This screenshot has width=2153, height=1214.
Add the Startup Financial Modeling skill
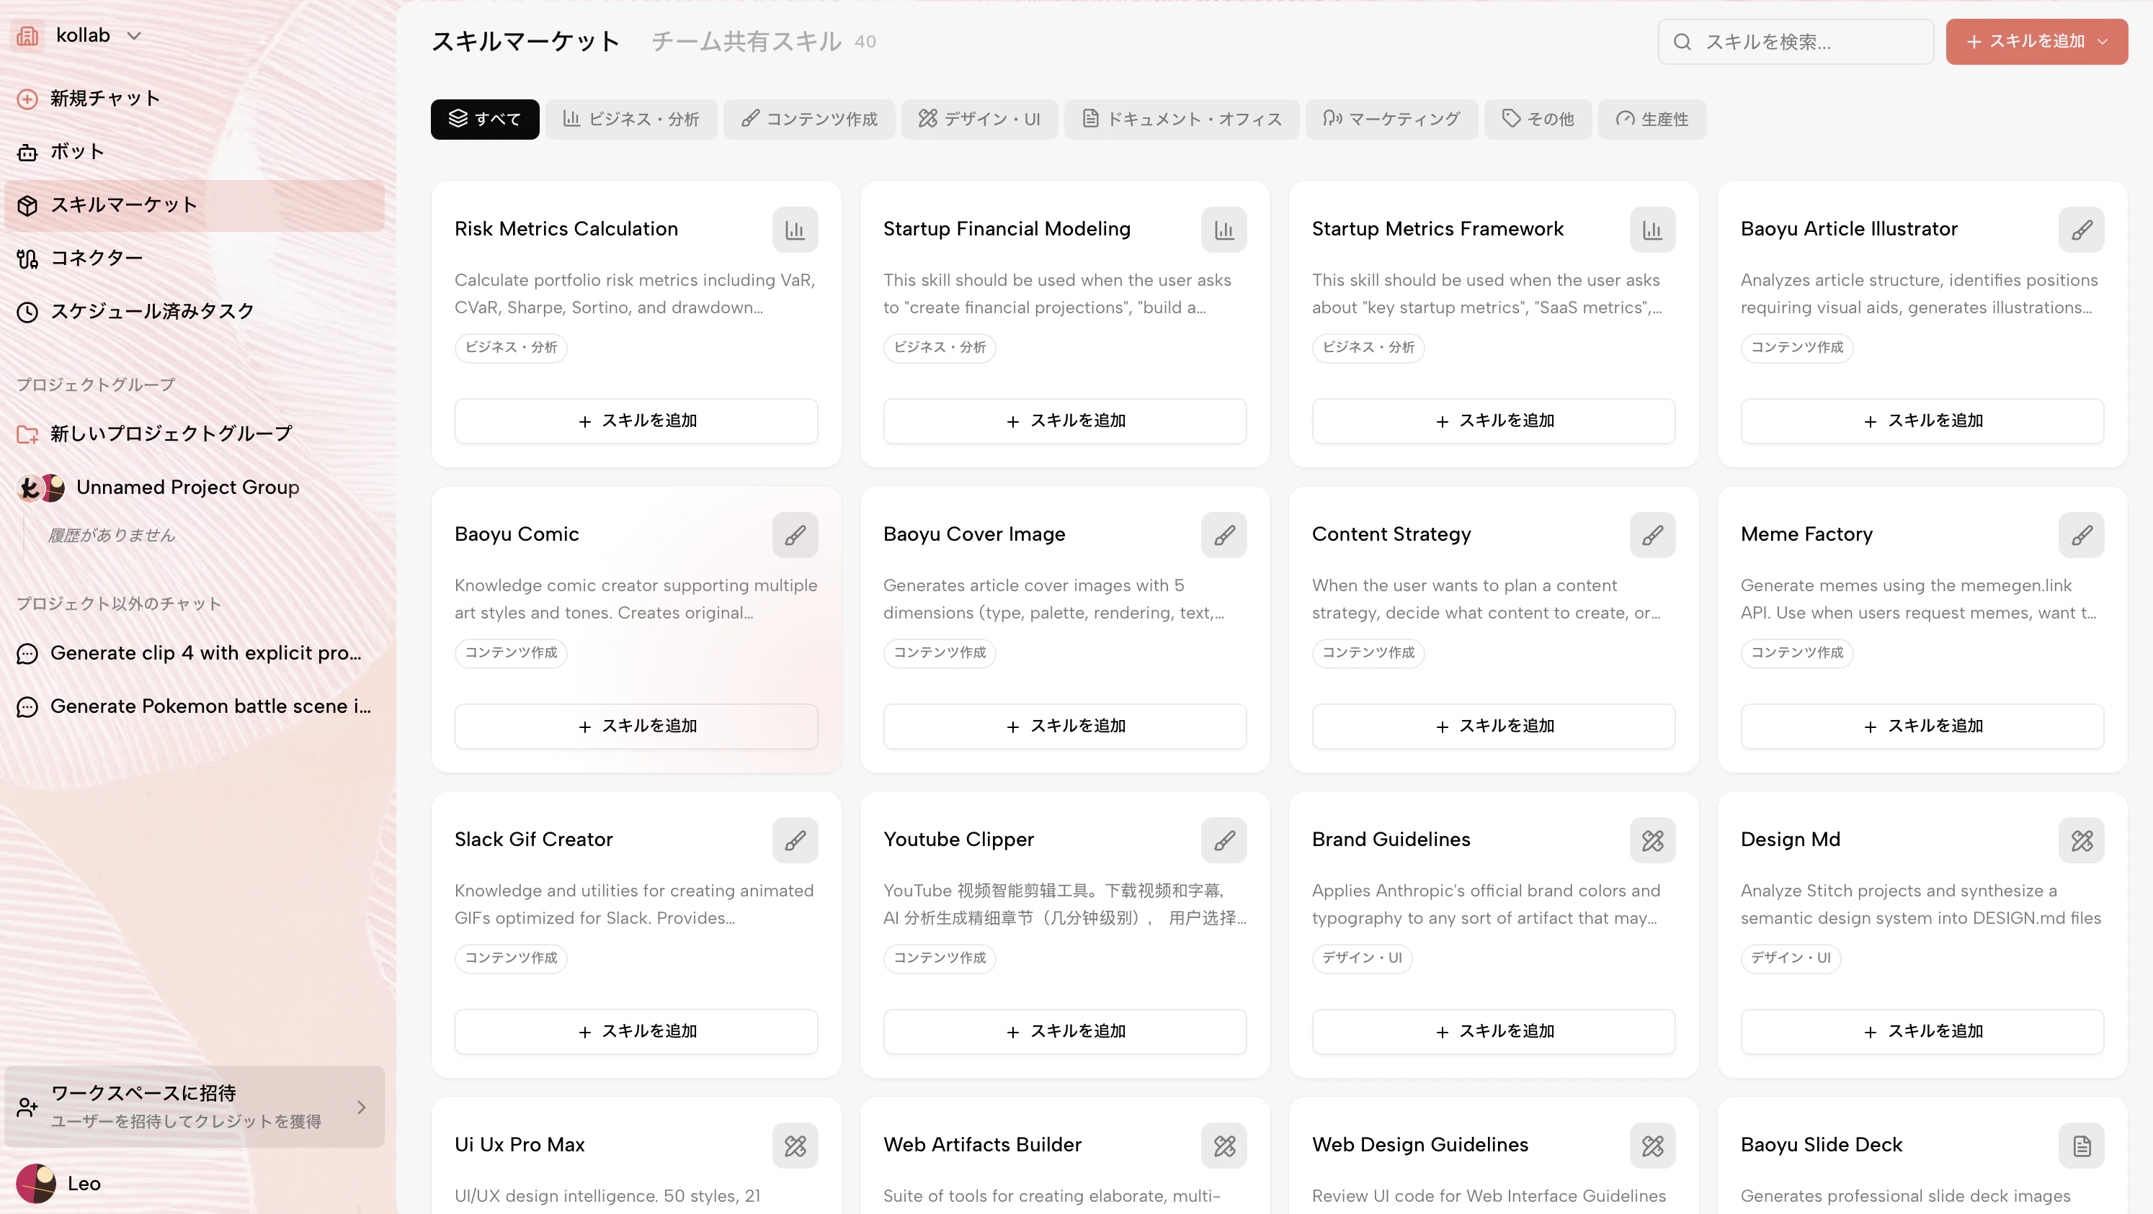(x=1065, y=421)
